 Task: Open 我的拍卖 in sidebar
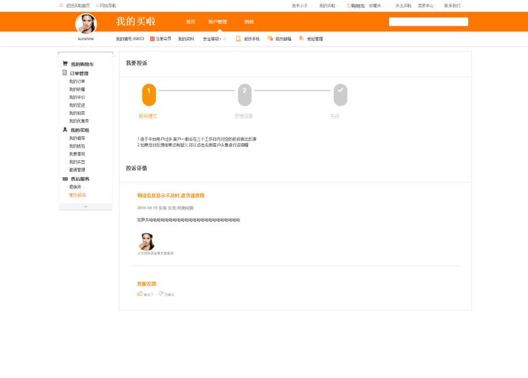click(77, 113)
